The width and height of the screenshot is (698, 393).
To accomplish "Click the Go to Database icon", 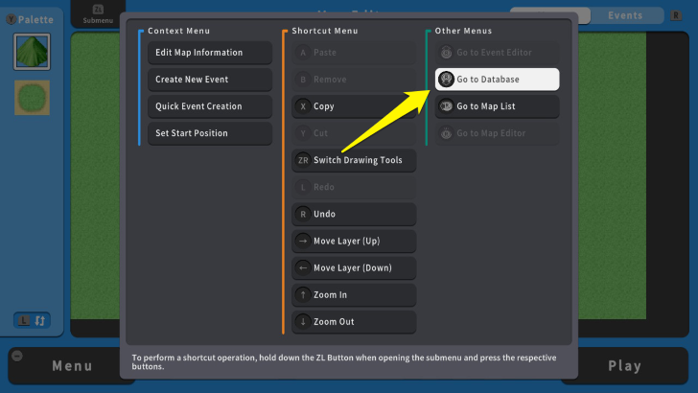I will point(447,80).
